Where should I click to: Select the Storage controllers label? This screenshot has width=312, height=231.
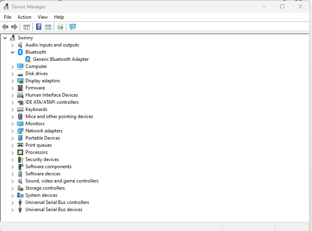point(45,188)
